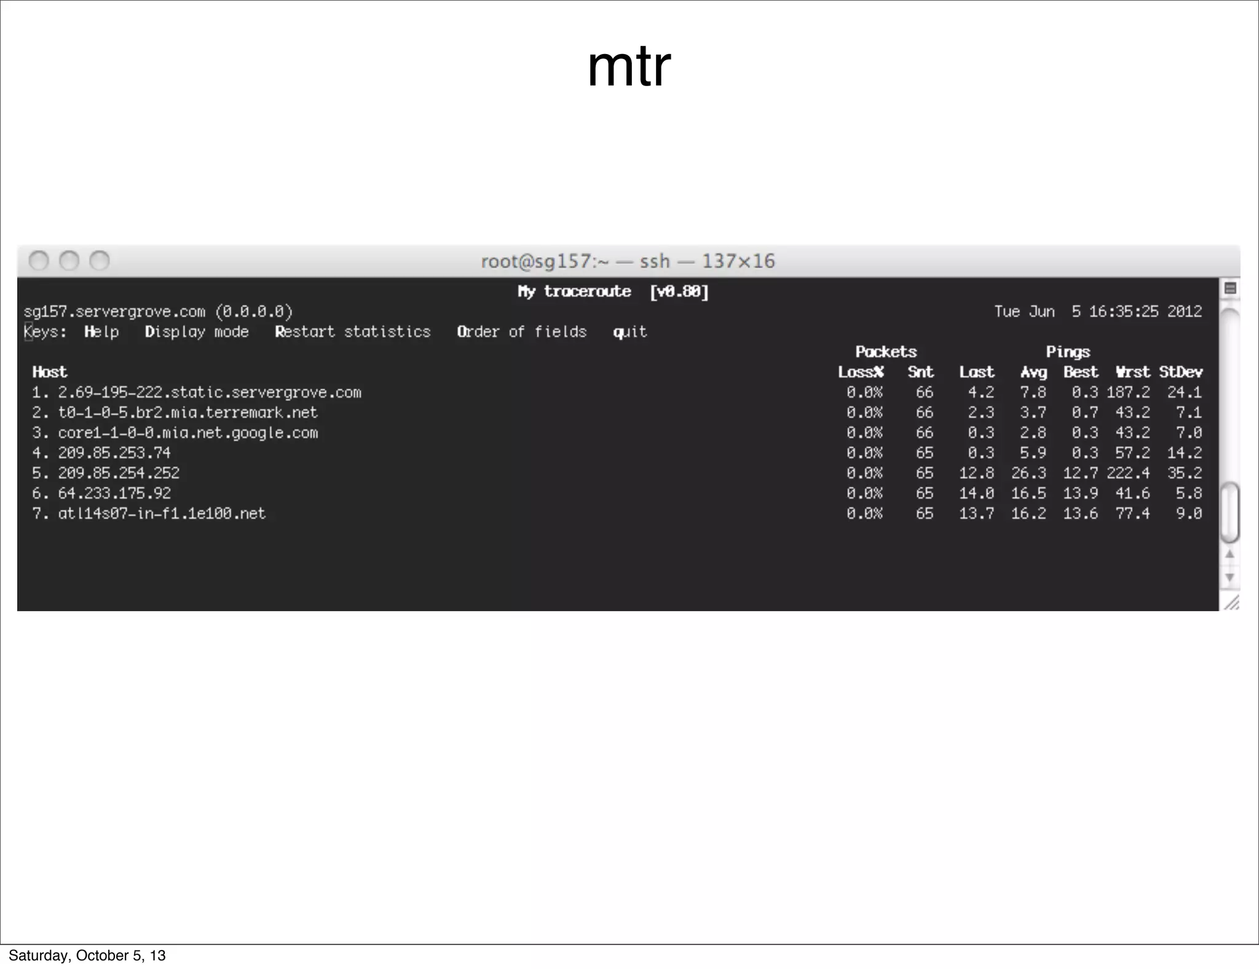Click worst ping value '222.4' for hop 5
1259x969 pixels.
(x=1129, y=473)
